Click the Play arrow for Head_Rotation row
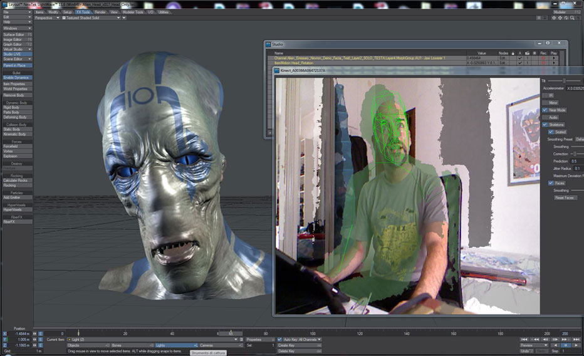584x356 pixels. tap(554, 63)
